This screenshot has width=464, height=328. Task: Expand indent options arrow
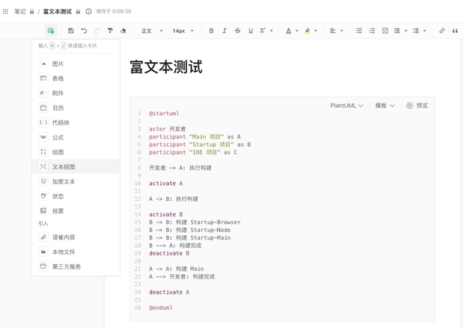click(406, 31)
